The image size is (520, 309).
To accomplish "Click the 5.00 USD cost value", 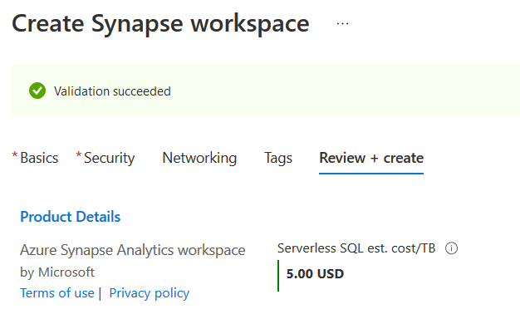I will point(315,274).
